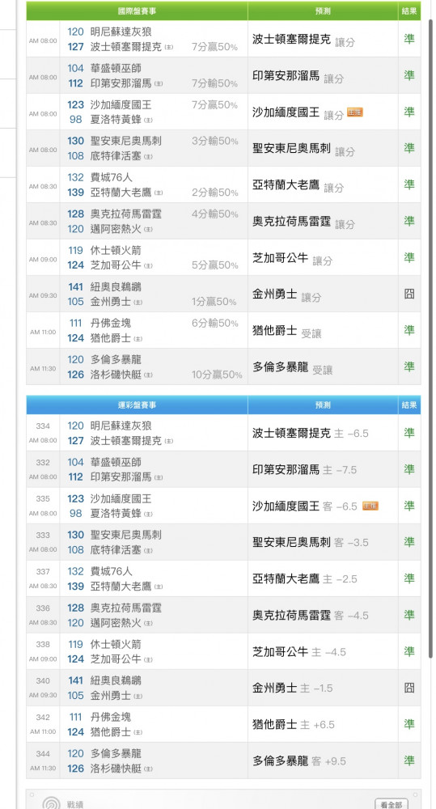Click the green 預測 column header
Viewport: 436px width, 809px height.
point(323,11)
